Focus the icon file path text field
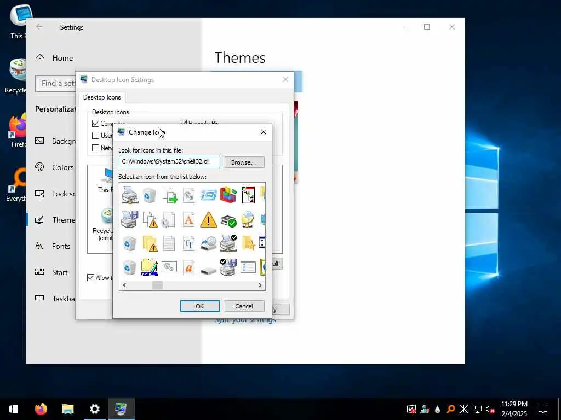Image resolution: width=561 pixels, height=420 pixels. pos(170,162)
